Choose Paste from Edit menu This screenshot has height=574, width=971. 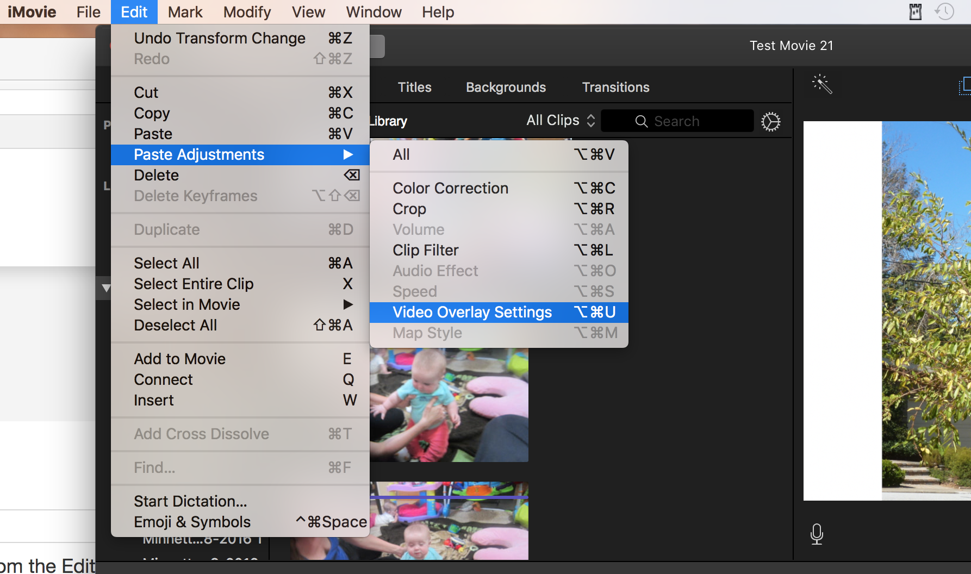coord(240,134)
